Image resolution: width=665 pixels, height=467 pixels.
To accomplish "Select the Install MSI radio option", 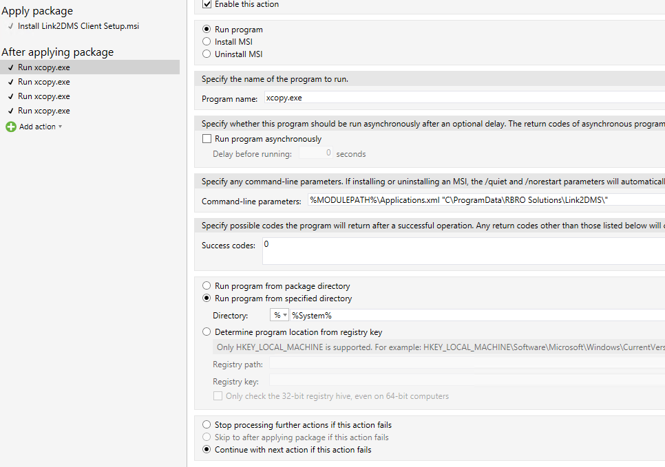I will (207, 42).
